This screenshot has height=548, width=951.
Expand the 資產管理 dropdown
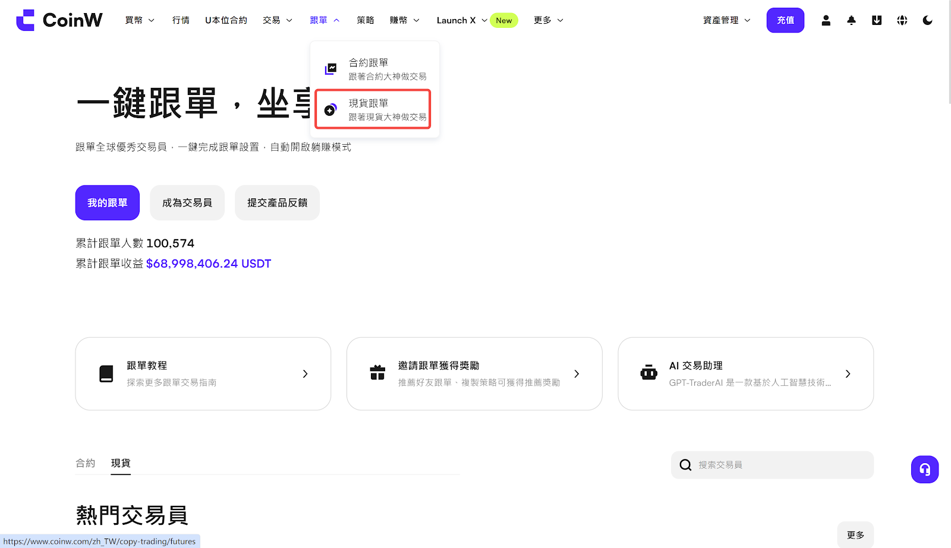click(x=726, y=20)
